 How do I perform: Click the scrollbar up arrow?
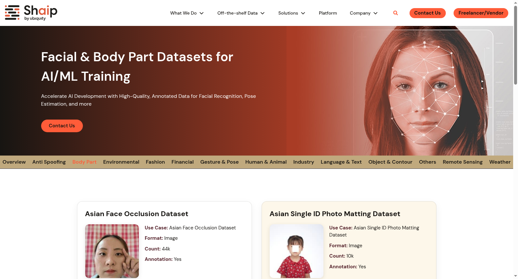(515, 2)
